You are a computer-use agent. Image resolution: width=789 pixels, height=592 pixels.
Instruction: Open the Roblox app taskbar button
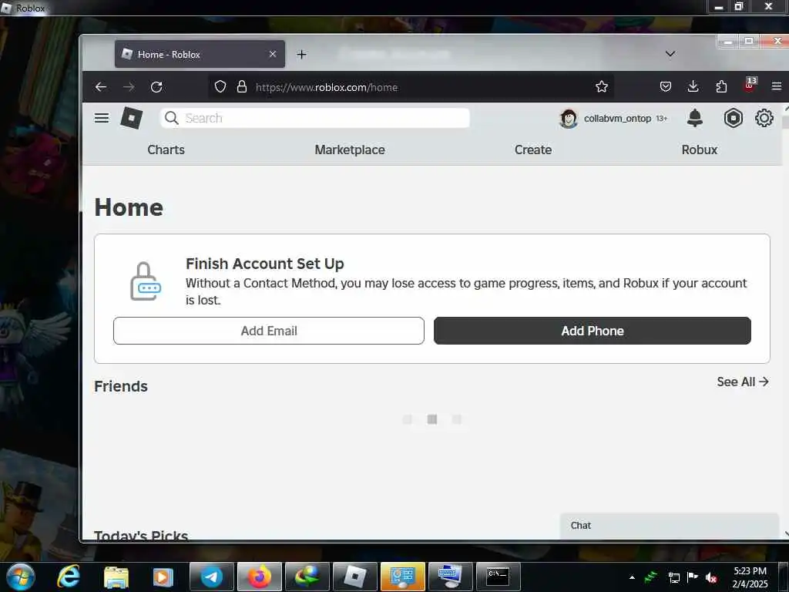pos(354,577)
